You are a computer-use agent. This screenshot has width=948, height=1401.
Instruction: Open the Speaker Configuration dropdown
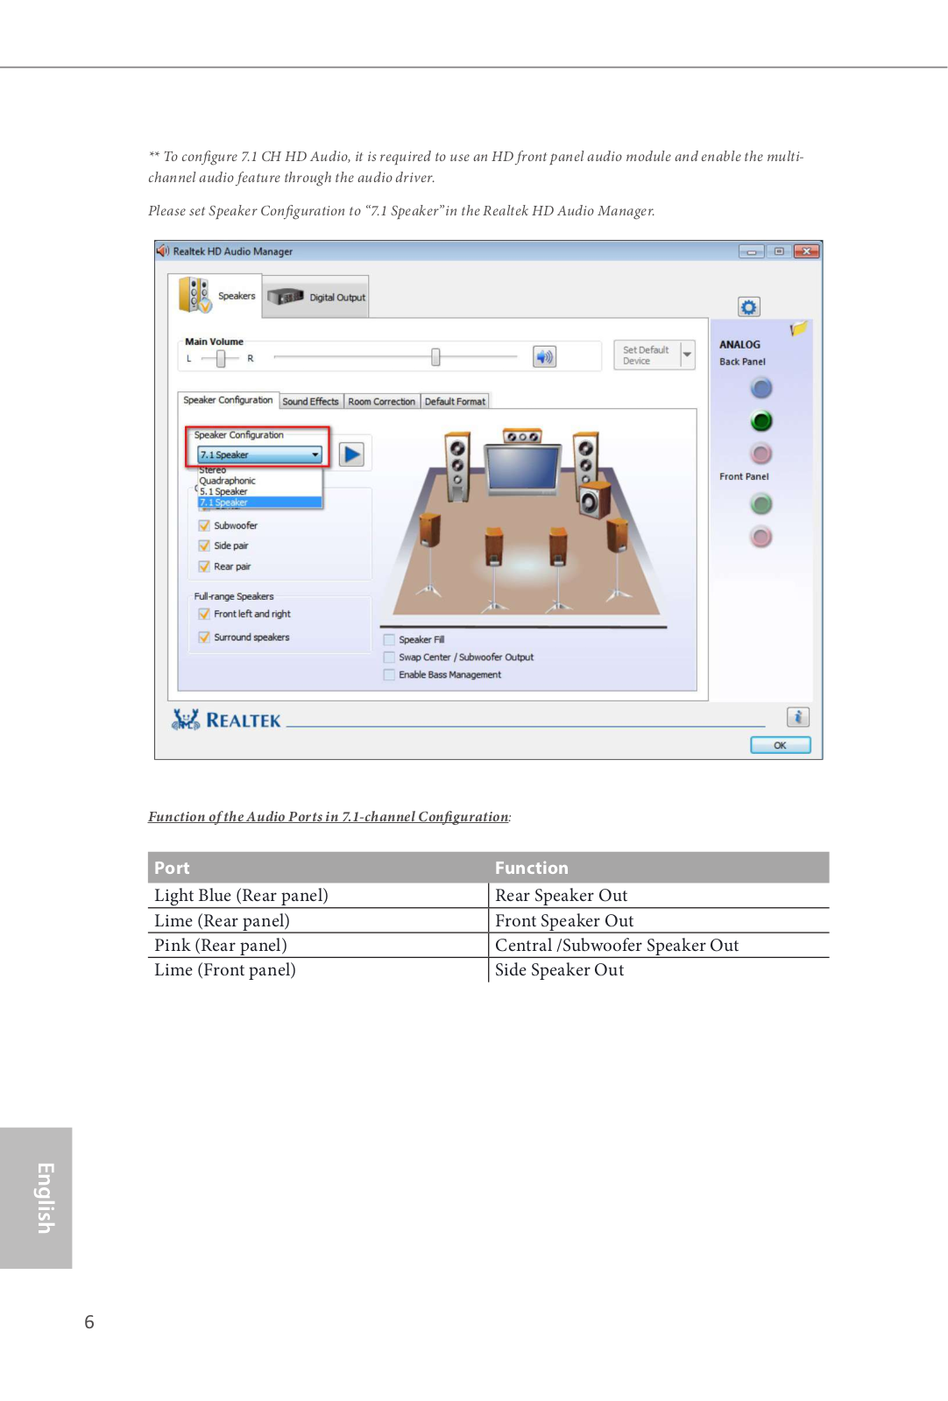[260, 454]
